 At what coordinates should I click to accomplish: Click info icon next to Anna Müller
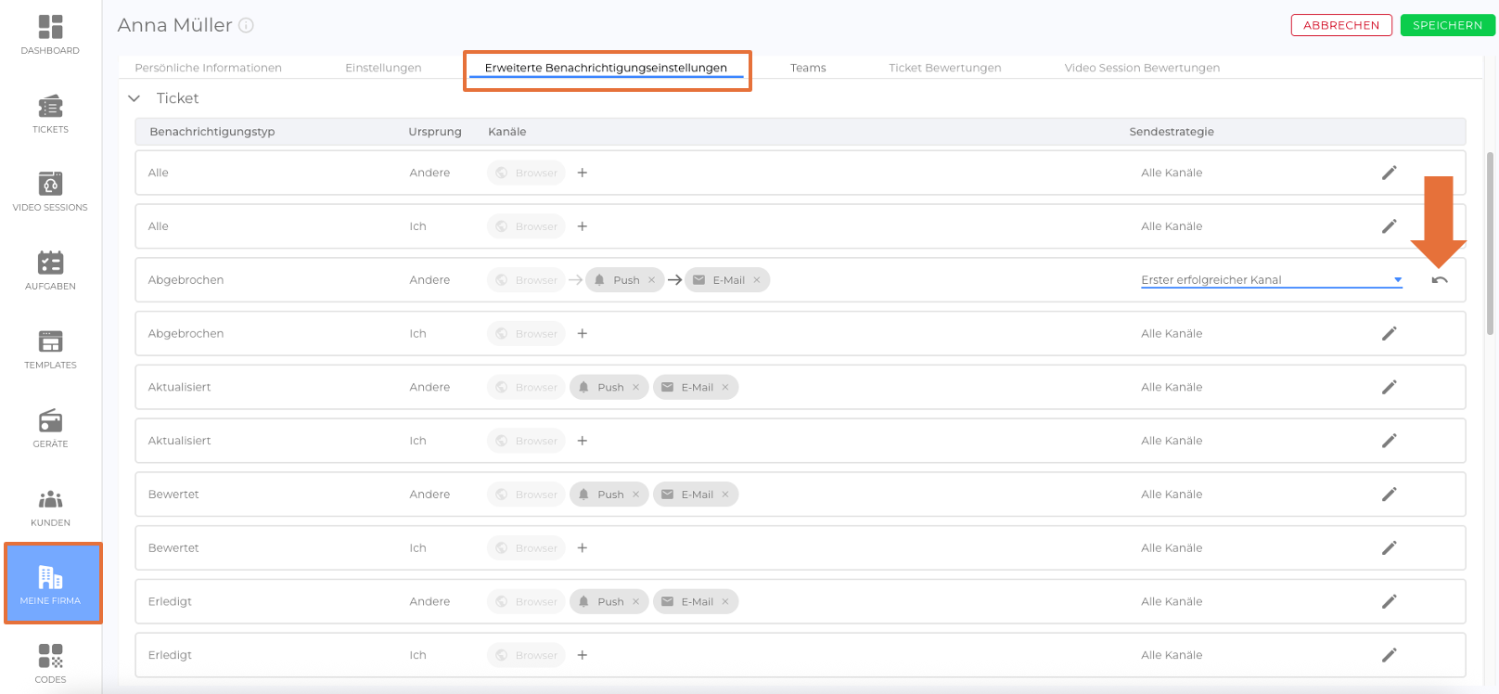click(246, 26)
